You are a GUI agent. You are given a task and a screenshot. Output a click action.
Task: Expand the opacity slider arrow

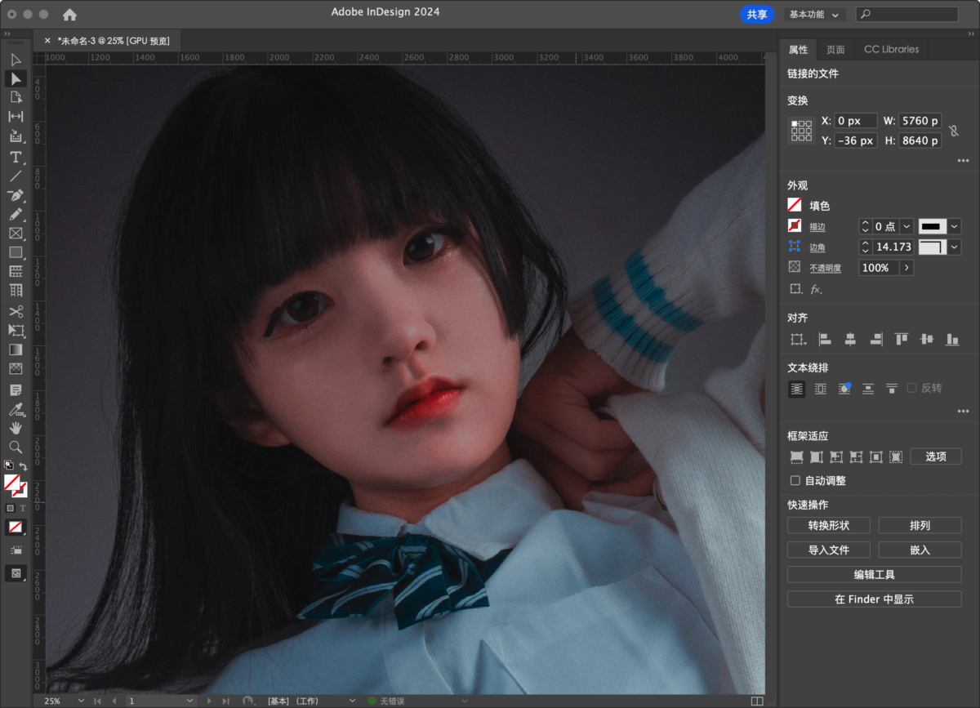click(906, 268)
